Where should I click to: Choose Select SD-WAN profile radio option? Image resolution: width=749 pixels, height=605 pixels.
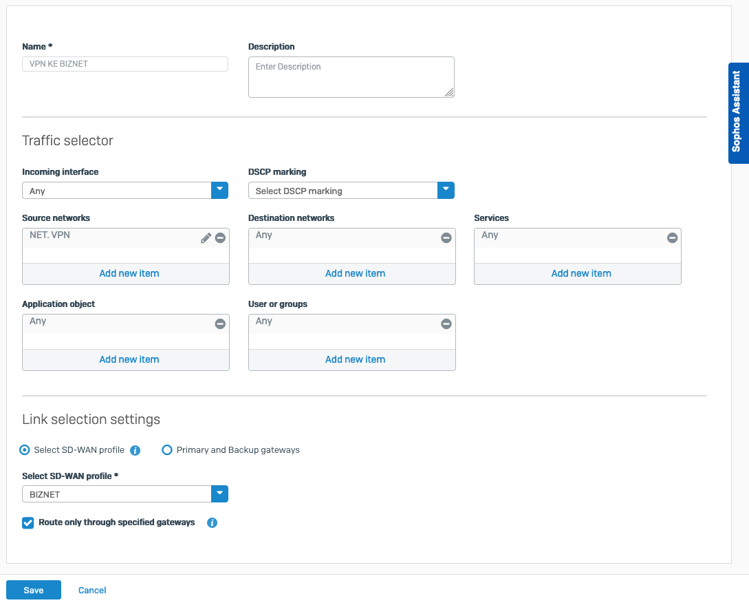24,449
